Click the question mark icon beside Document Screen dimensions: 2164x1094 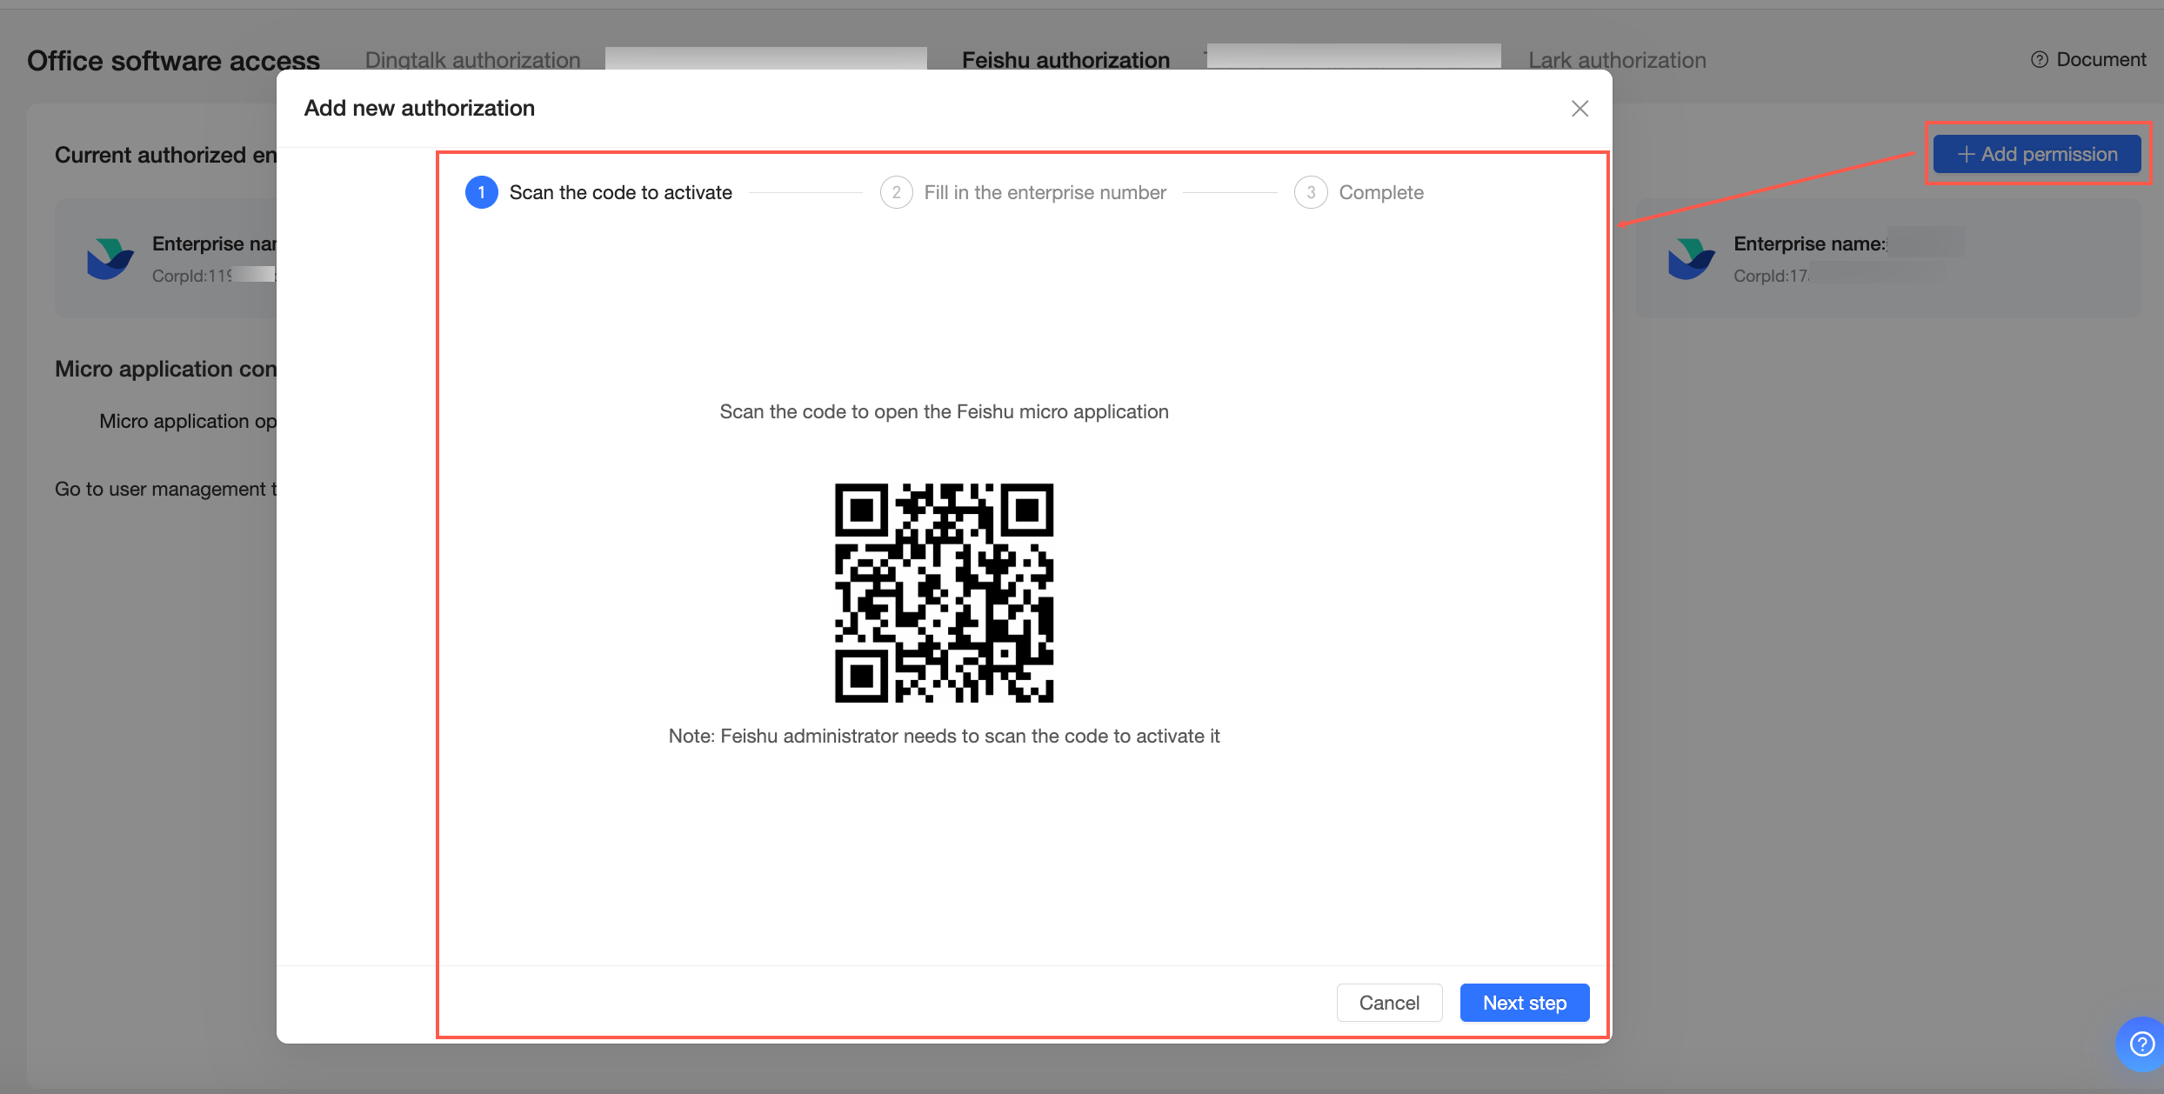tap(2039, 59)
